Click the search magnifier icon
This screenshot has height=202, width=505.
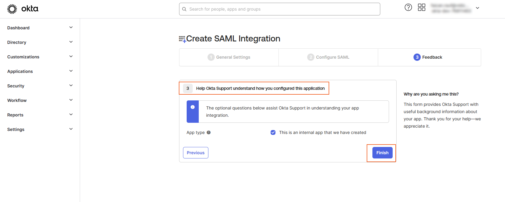[184, 9]
